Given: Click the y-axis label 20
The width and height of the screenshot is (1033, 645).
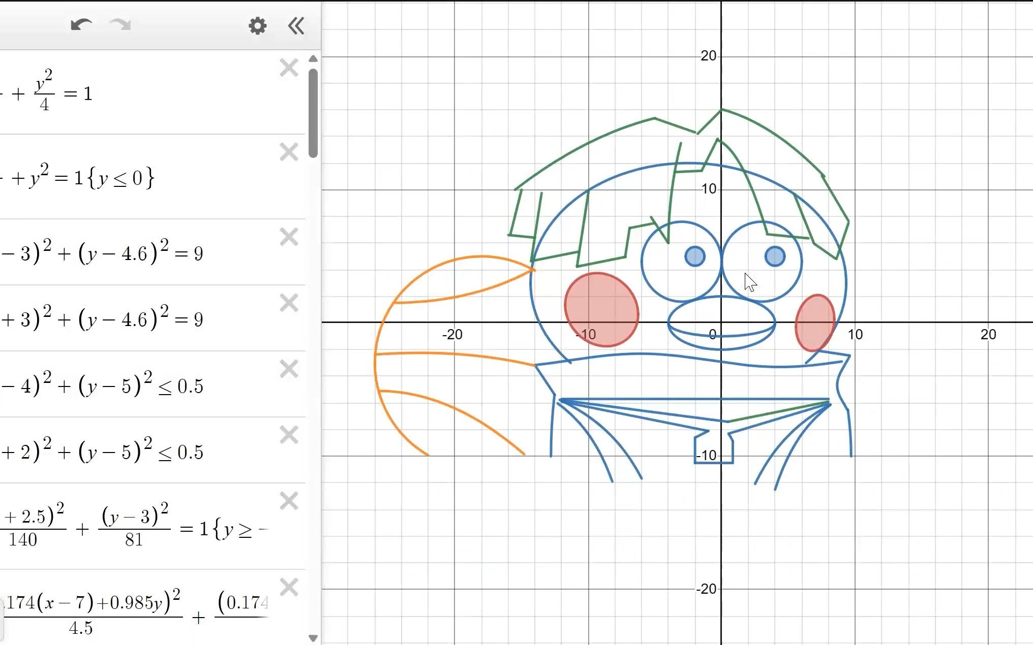Looking at the screenshot, I should point(708,56).
